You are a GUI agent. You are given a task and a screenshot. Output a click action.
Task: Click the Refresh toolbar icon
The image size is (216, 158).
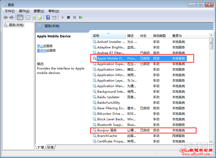point(34,17)
